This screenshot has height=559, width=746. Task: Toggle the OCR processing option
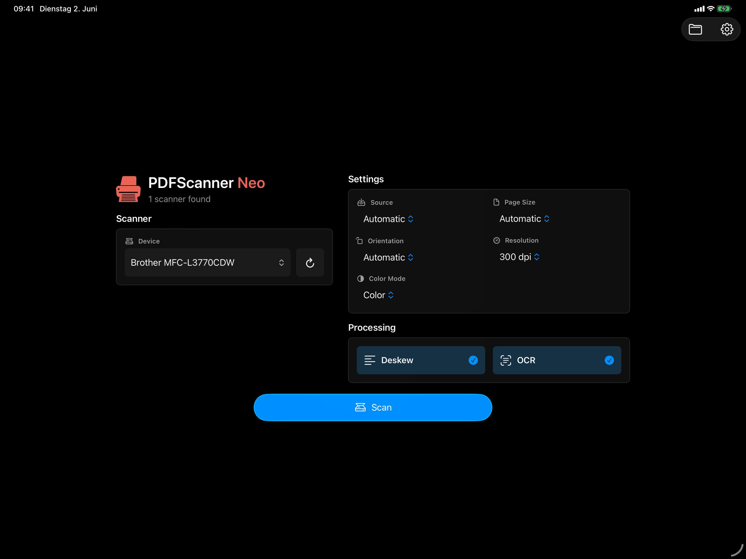coord(557,360)
